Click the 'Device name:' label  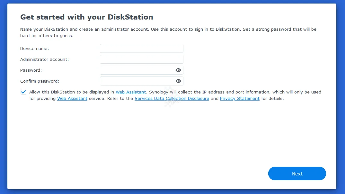[x=34, y=48]
